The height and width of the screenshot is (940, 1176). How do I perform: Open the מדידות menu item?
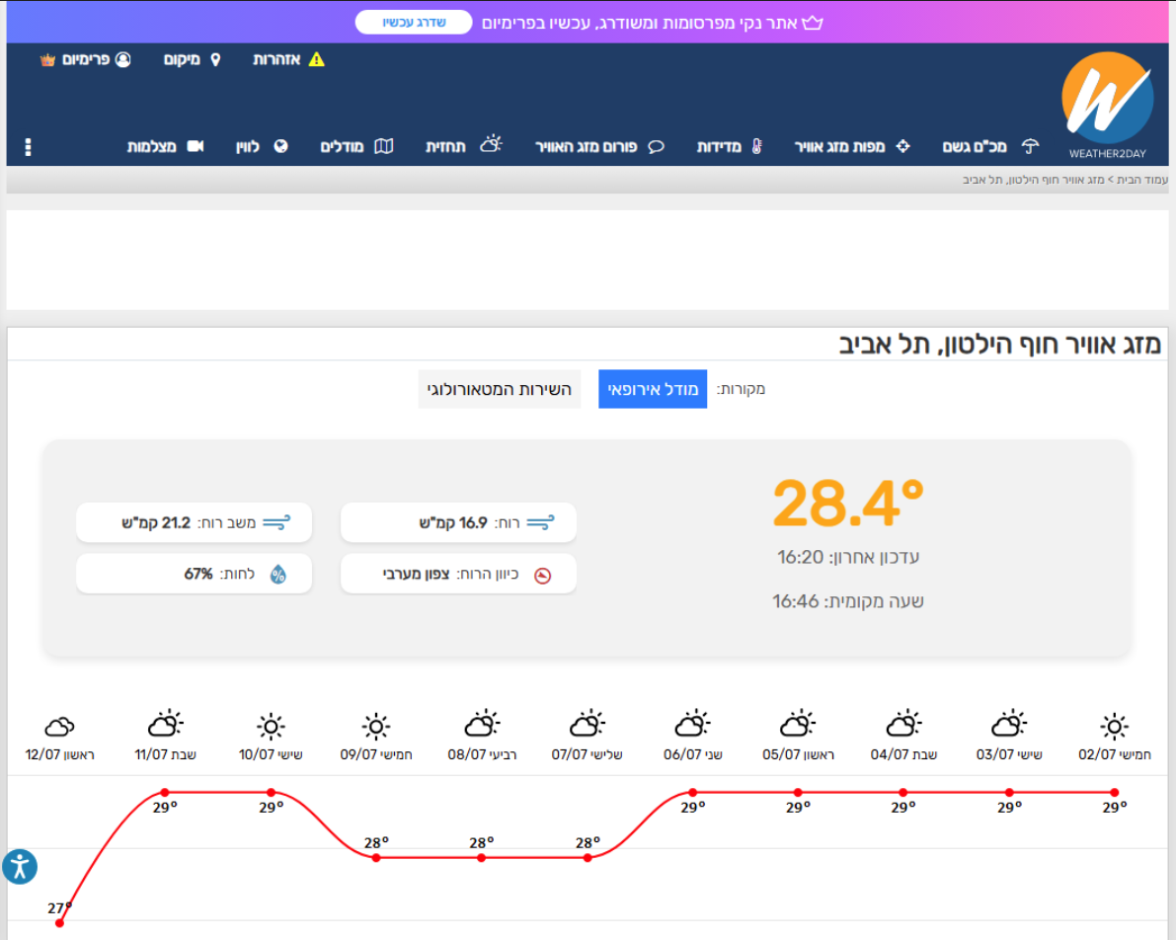click(x=719, y=147)
